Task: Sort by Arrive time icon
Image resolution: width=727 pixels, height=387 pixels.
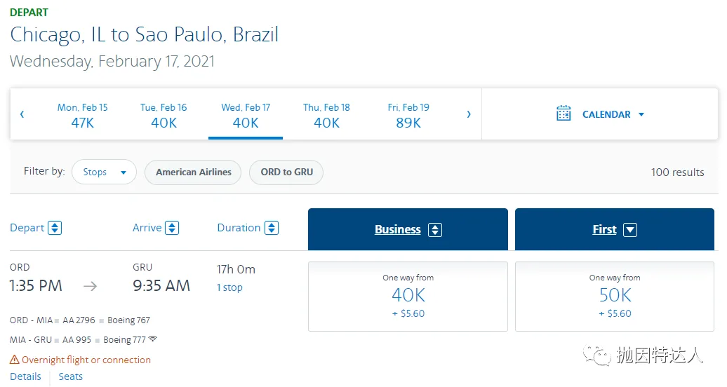Action: [x=172, y=228]
